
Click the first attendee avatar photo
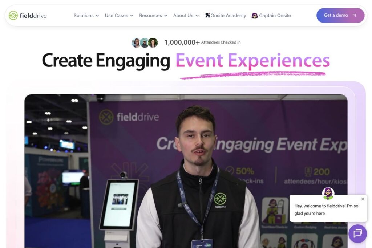[x=136, y=42]
